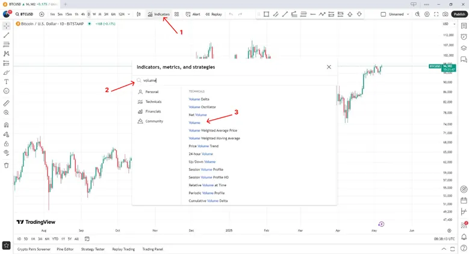Close the Indicators, metrics, and strategies dialog

(x=329, y=67)
